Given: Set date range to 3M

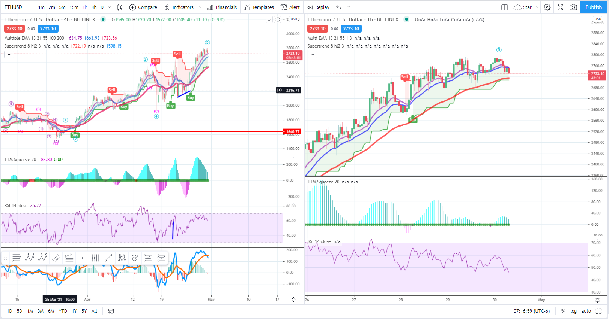Looking at the screenshot, I should [x=41, y=311].
